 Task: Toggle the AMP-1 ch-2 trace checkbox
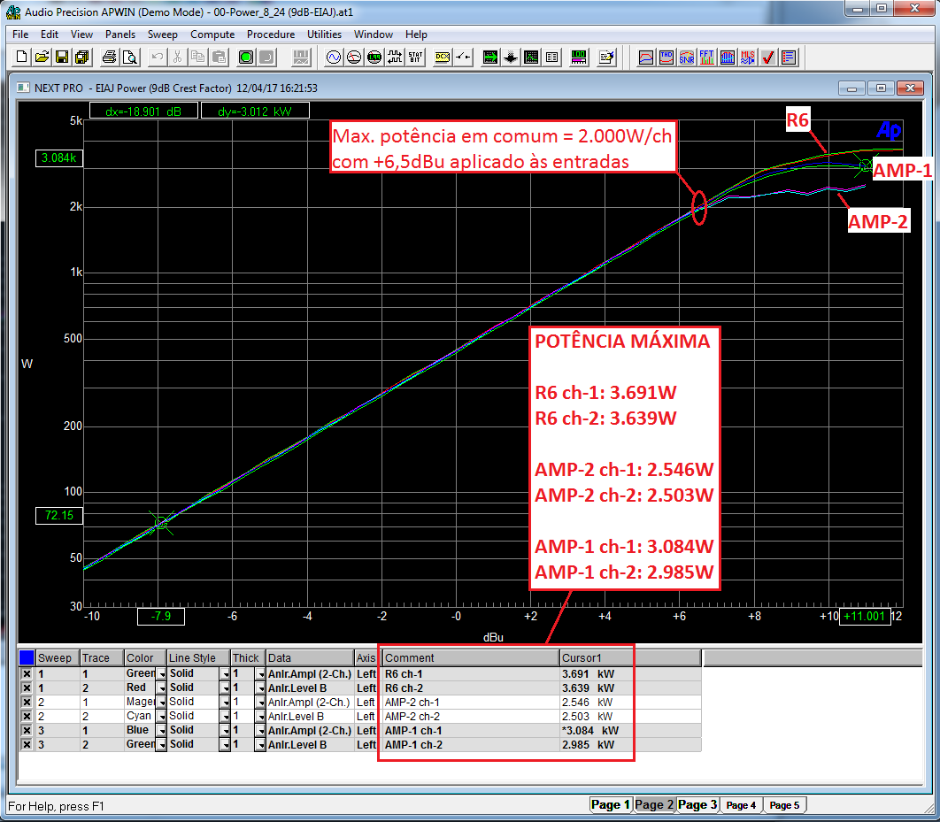point(27,744)
